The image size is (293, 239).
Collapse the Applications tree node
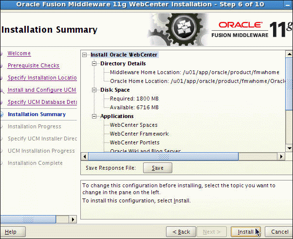tap(94, 116)
